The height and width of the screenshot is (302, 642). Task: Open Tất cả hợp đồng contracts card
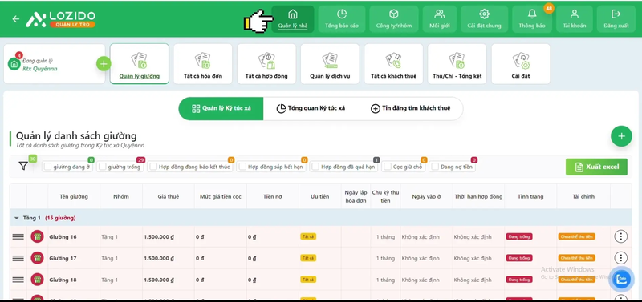[x=266, y=64]
